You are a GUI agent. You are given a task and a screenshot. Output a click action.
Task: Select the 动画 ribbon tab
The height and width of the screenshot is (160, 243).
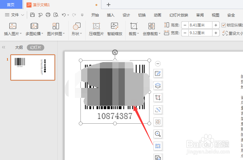pos(158,15)
